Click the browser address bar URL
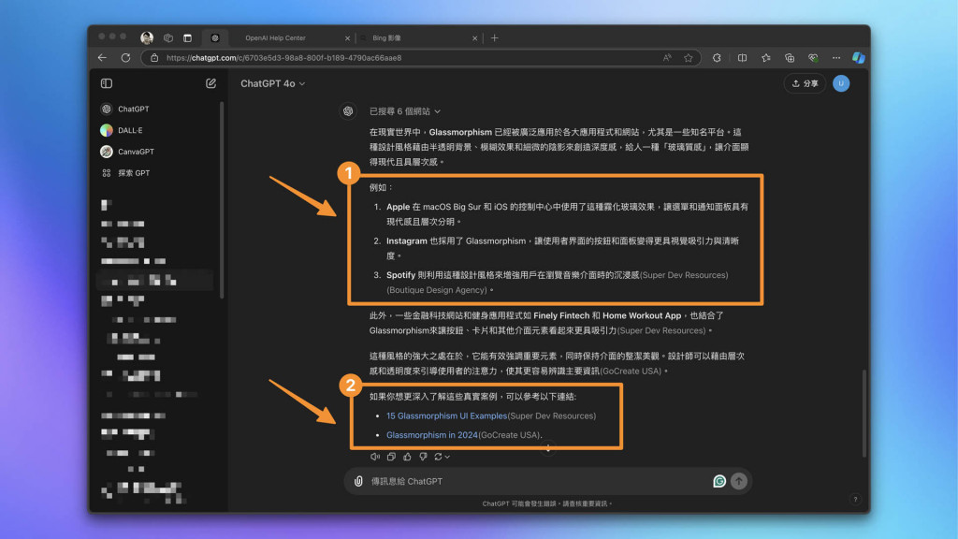Screen dimensions: 958x539 [x=284, y=57]
